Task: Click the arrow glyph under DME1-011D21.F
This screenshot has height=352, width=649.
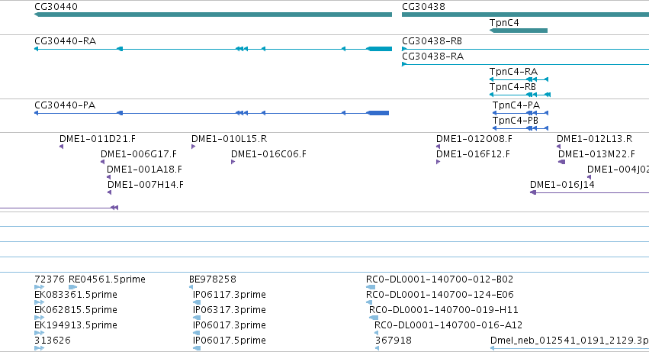Action: [61, 147]
